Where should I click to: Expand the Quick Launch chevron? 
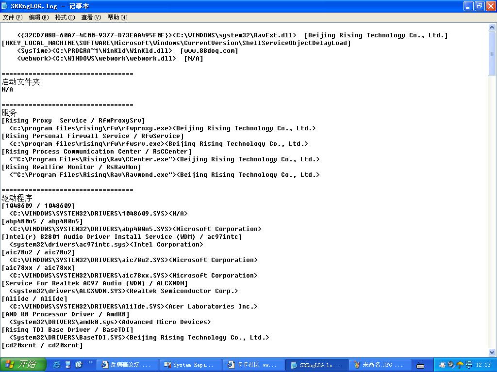click(90, 362)
